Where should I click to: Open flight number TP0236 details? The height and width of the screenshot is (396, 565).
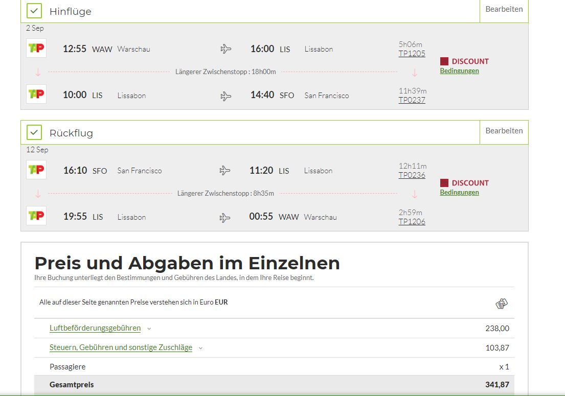coord(412,175)
